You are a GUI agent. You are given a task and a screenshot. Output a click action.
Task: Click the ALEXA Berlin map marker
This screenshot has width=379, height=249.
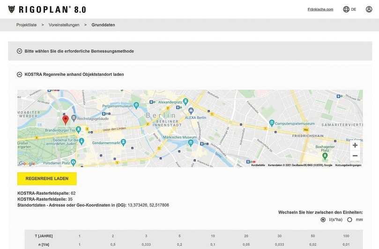pyautogui.click(x=191, y=111)
